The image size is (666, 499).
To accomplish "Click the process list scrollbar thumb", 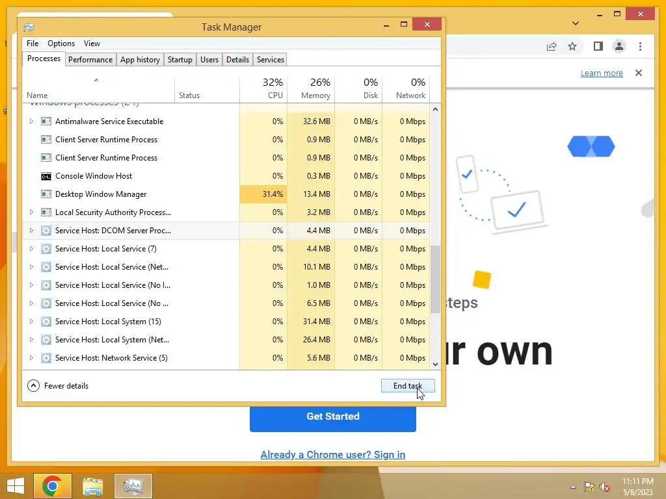I will point(435,279).
